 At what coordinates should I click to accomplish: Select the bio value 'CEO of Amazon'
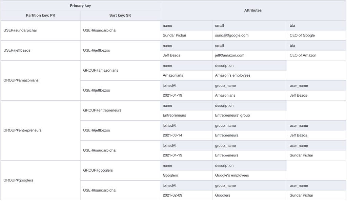click(x=317, y=55)
